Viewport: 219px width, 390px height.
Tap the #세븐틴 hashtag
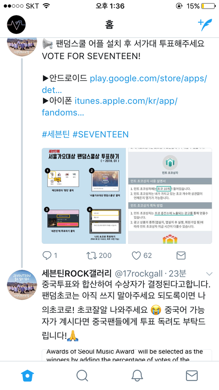56,134
